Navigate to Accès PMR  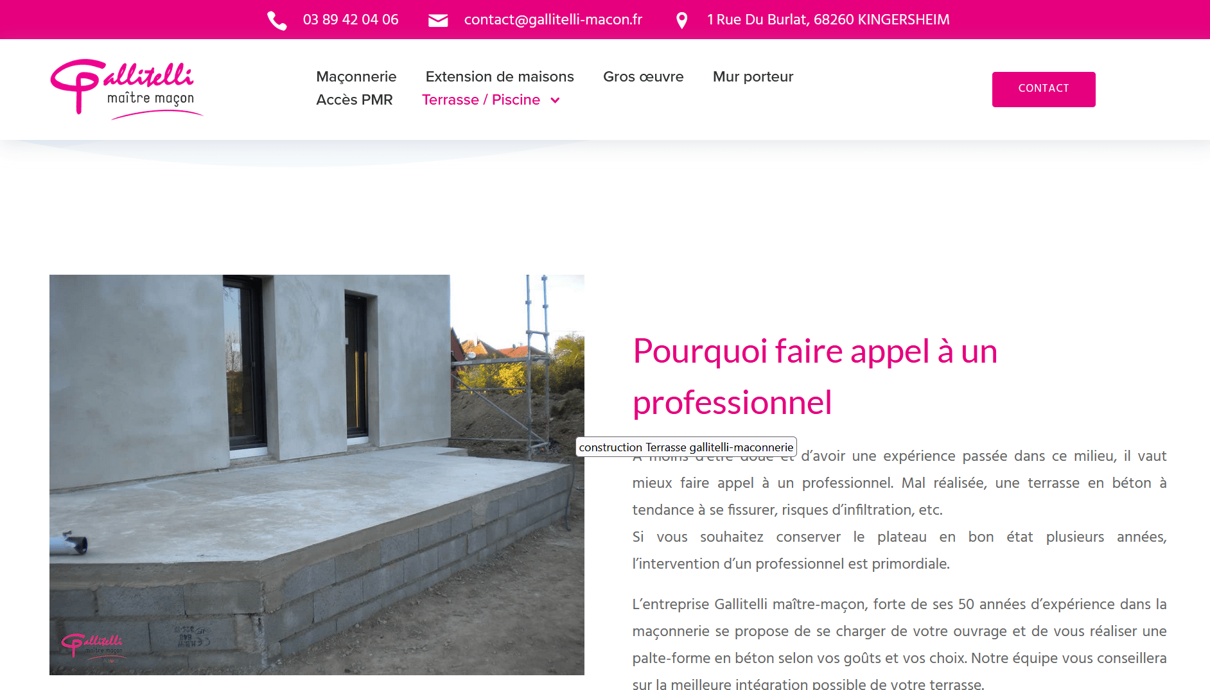(x=355, y=100)
